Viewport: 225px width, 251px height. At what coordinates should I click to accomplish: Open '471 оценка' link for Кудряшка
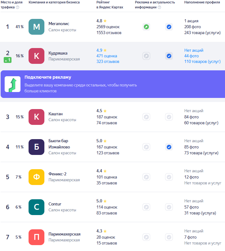tap(107, 56)
